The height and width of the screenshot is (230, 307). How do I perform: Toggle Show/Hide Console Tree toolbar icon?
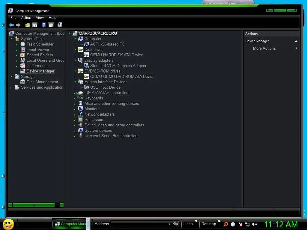[35, 25]
